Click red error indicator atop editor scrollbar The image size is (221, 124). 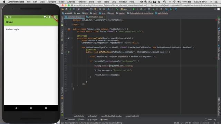(216, 20)
